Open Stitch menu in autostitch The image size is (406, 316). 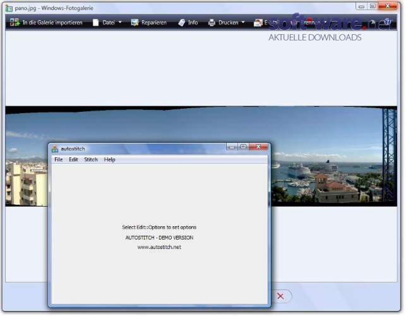[x=91, y=159]
